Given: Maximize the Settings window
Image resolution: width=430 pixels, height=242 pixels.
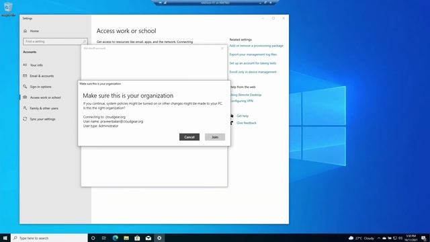Looking at the screenshot, I should pos(273,18).
